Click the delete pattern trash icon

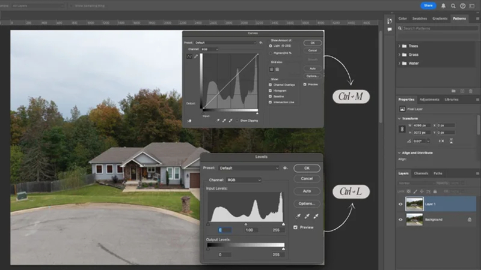[471, 91]
